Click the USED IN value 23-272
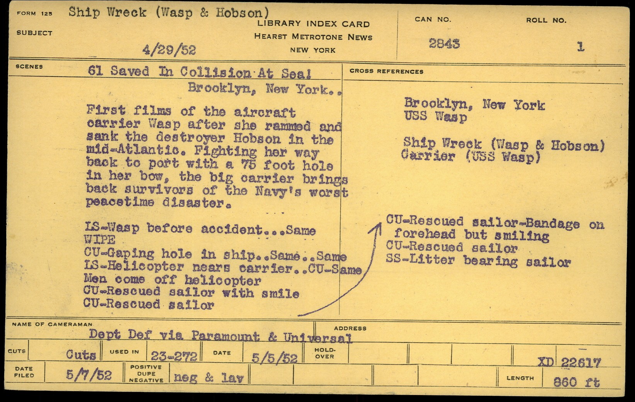Viewport: 635px width, 402px height. click(174, 356)
